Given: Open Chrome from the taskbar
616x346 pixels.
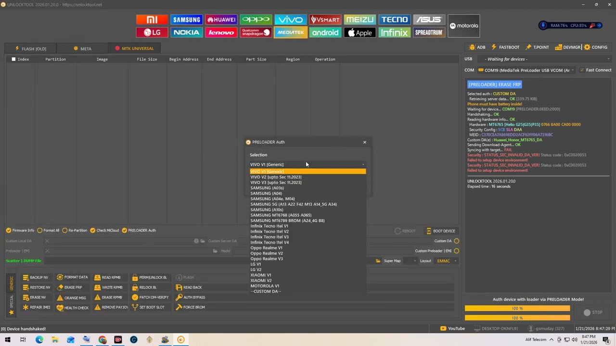Looking at the screenshot, I should [x=103, y=340].
